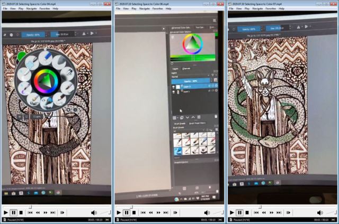The width and height of the screenshot is (339, 224).
Task: Click Help in the Color 04.mp4 window
Action: point(55,8)
